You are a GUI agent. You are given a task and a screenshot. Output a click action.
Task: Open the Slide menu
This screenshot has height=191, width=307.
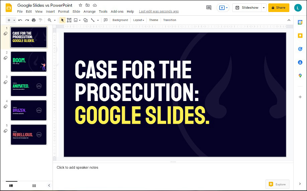(76, 11)
